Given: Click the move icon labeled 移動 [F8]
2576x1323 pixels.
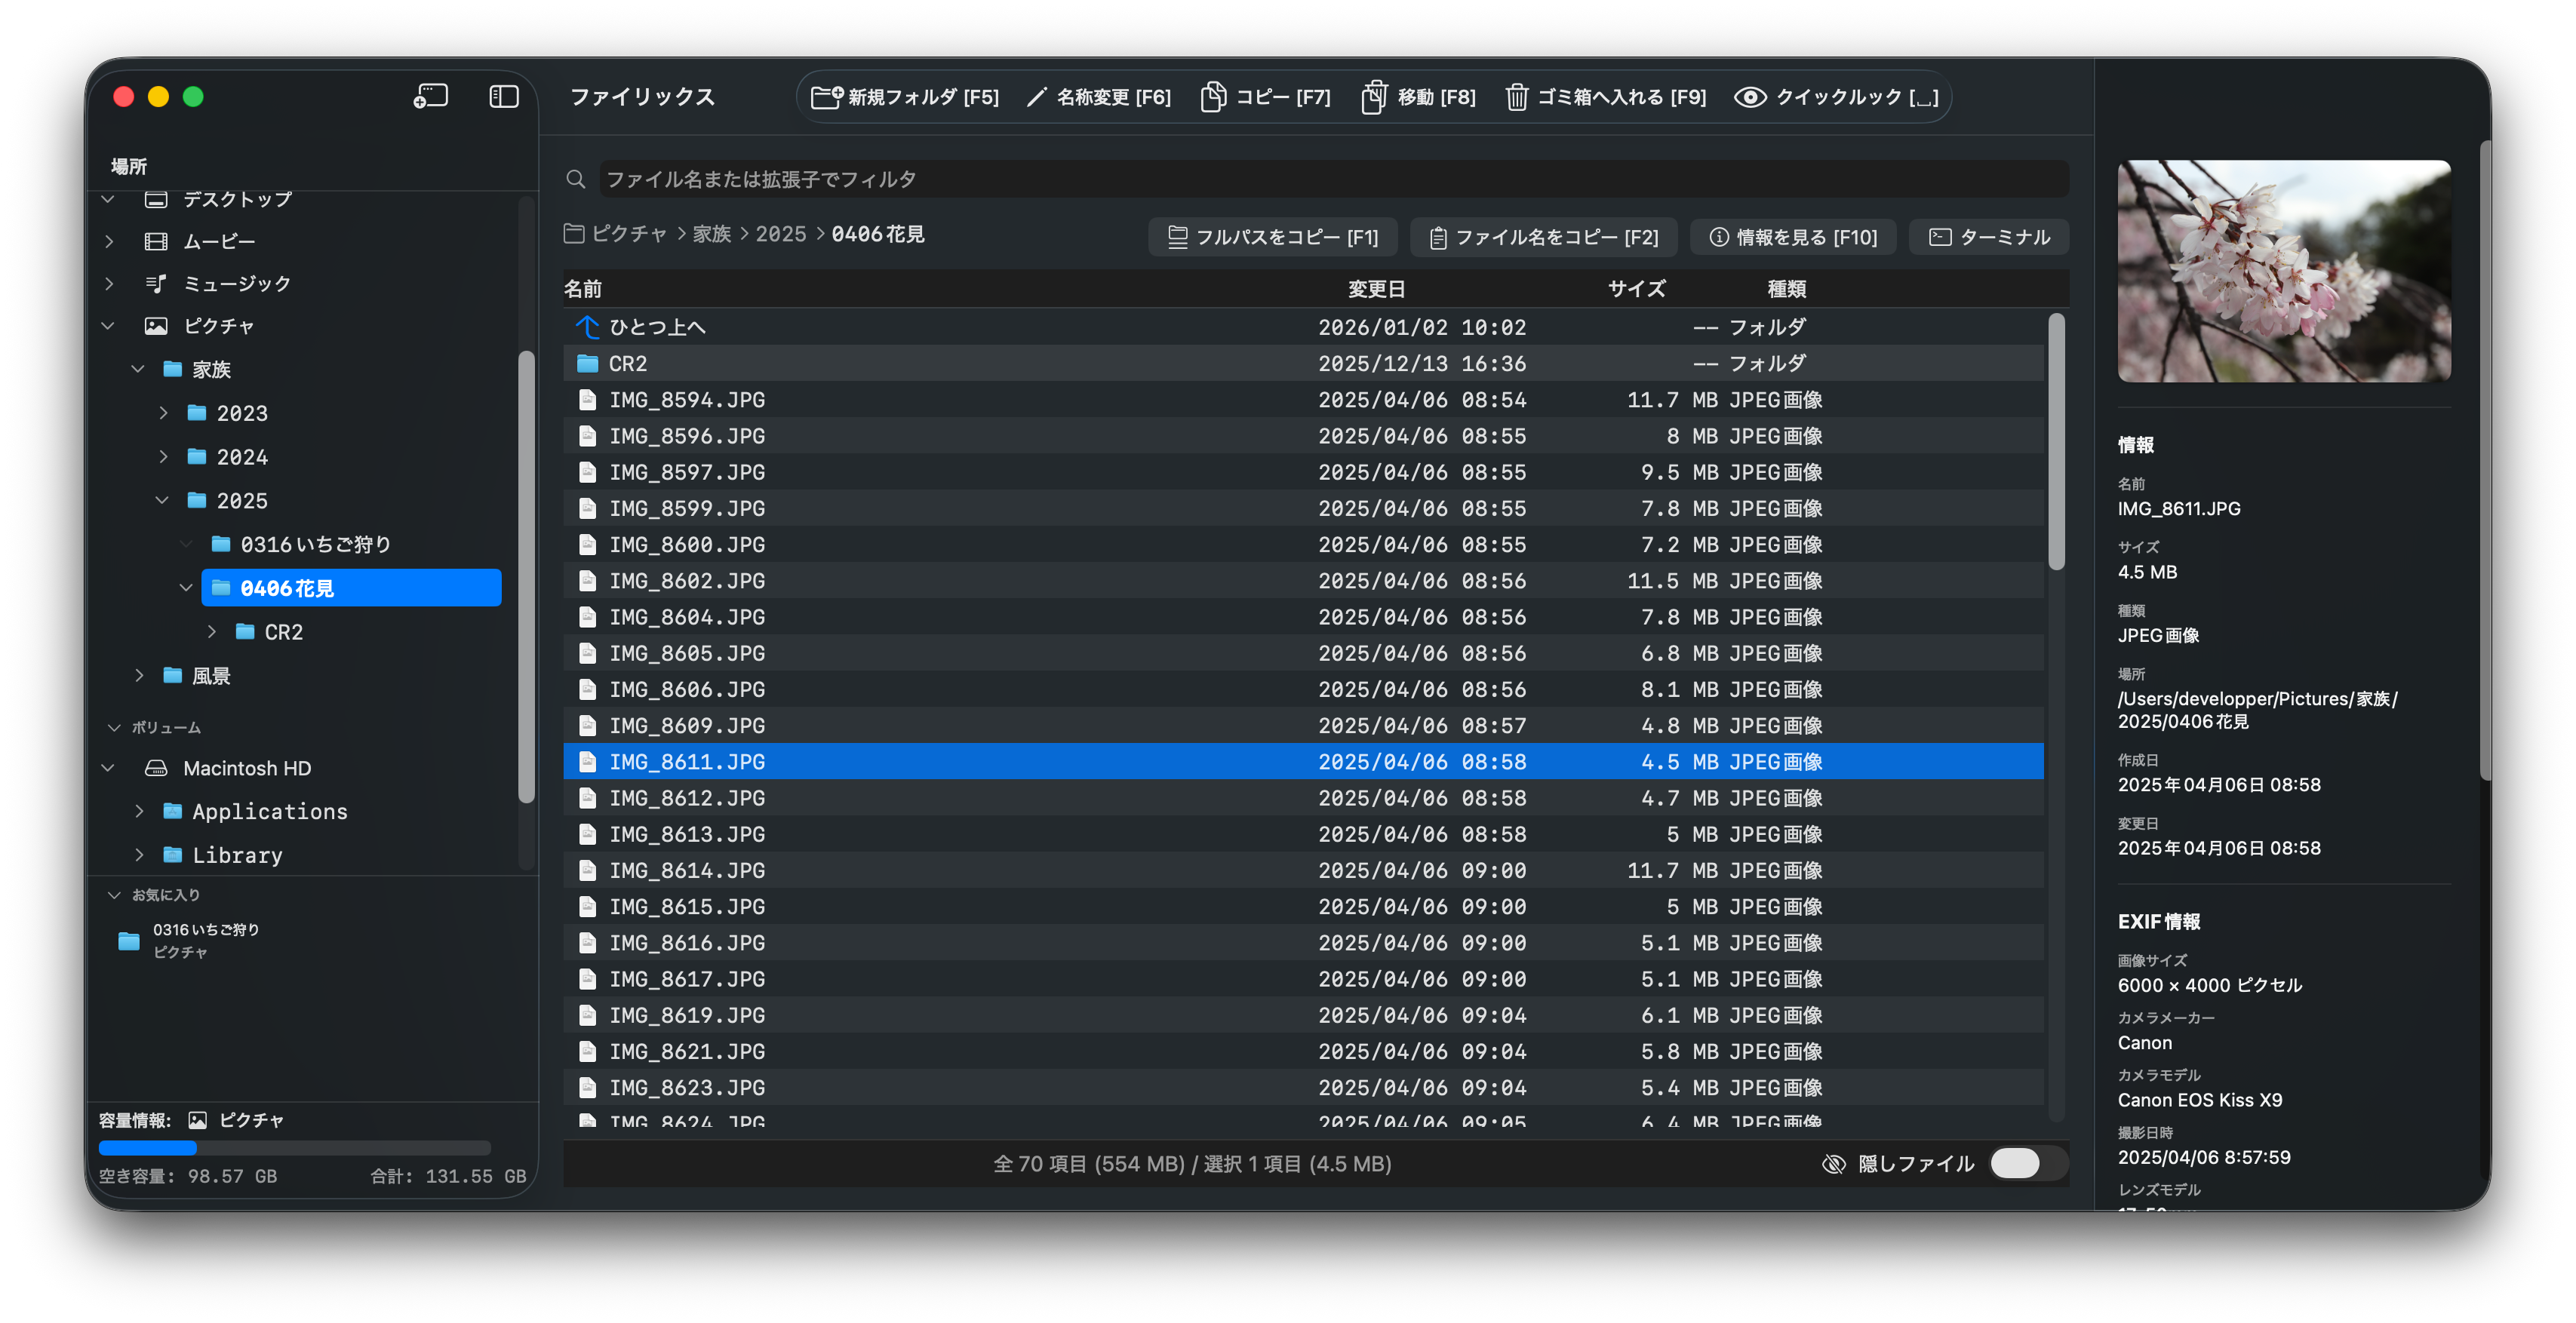Looking at the screenshot, I should pyautogui.click(x=1374, y=97).
